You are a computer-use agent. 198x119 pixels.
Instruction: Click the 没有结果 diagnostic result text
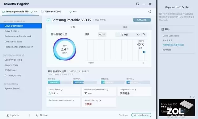point(125,94)
